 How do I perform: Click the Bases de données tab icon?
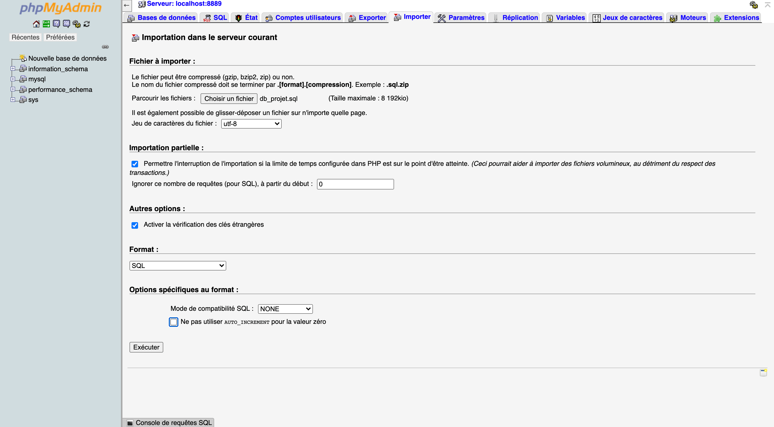pos(131,17)
